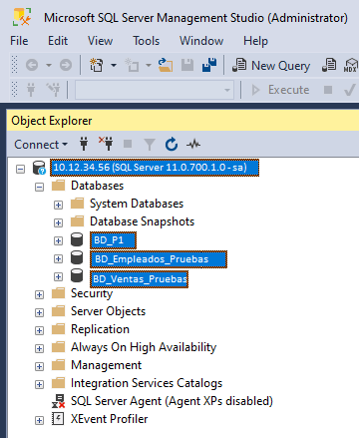Click the Filter funnel icon
The image size is (359, 438).
150,145
